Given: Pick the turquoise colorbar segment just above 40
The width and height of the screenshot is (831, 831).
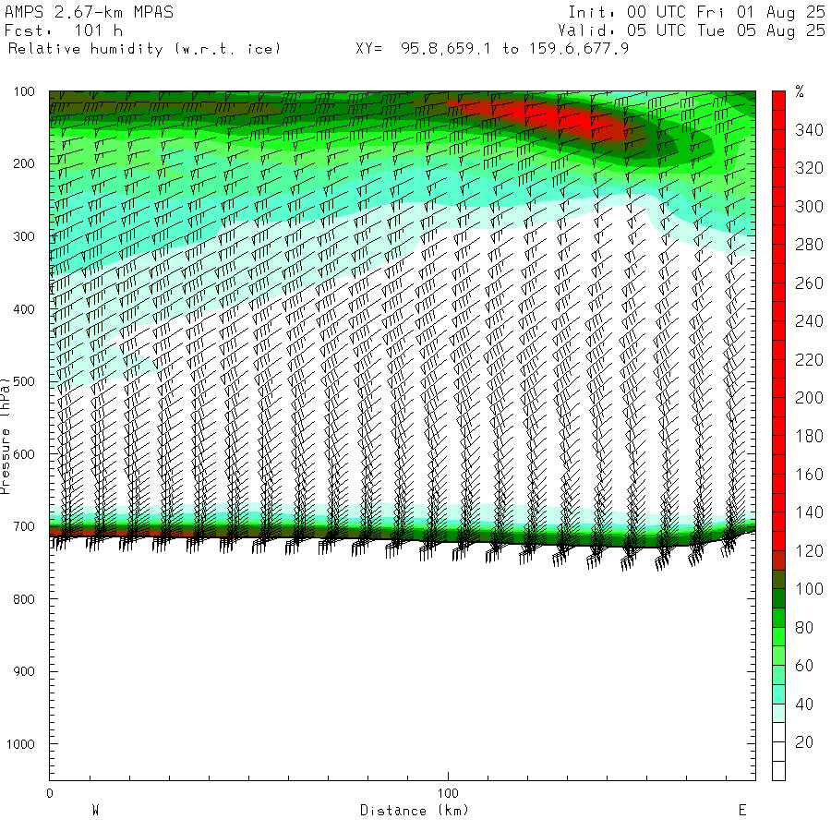Looking at the screenshot, I should point(778,694).
